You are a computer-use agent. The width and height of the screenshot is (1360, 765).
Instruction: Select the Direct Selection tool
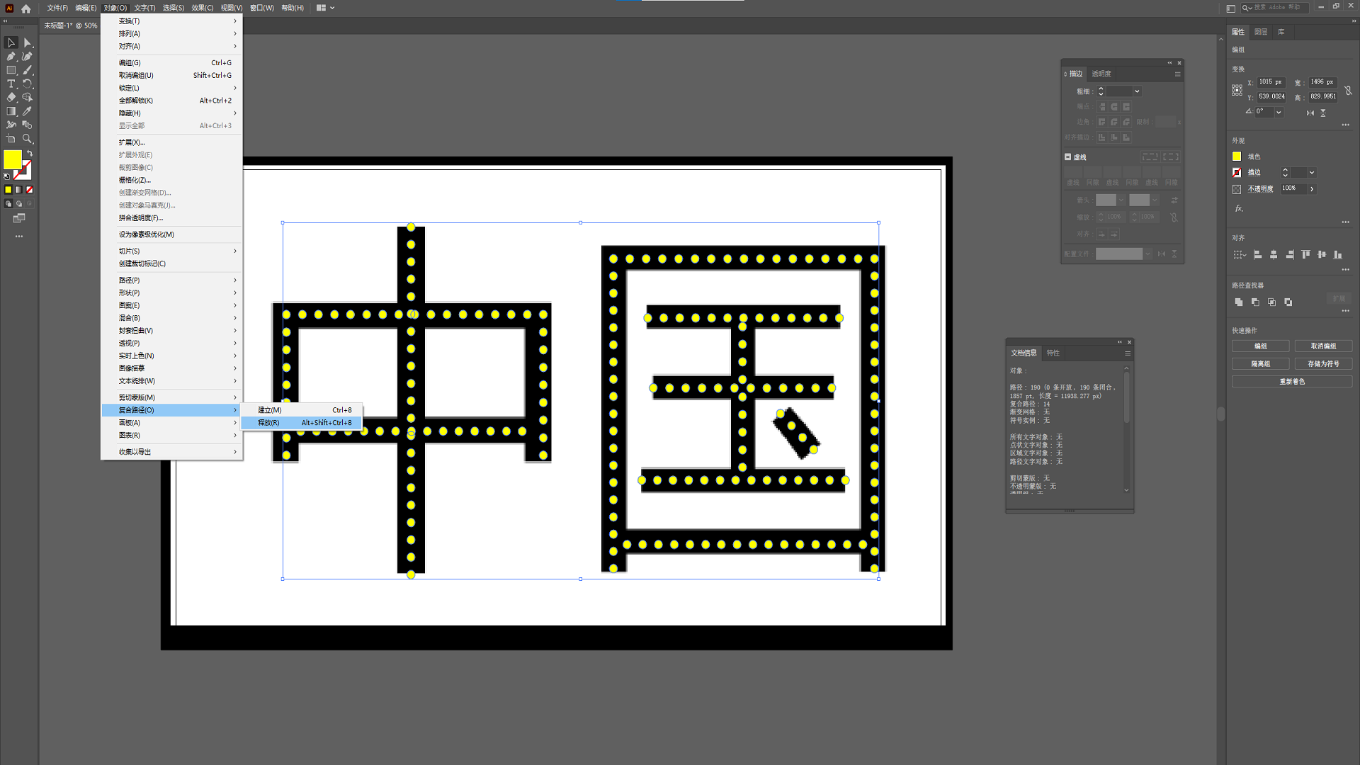[28, 43]
